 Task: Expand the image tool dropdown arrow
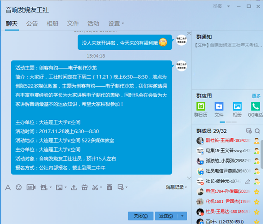click(66, 188)
